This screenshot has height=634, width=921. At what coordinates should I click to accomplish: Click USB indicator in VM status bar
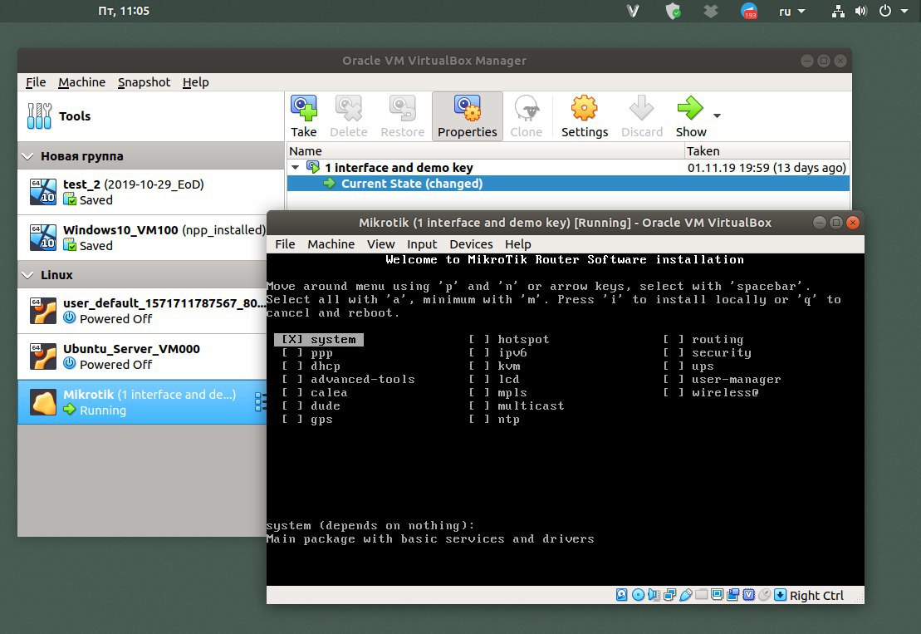[x=685, y=595]
